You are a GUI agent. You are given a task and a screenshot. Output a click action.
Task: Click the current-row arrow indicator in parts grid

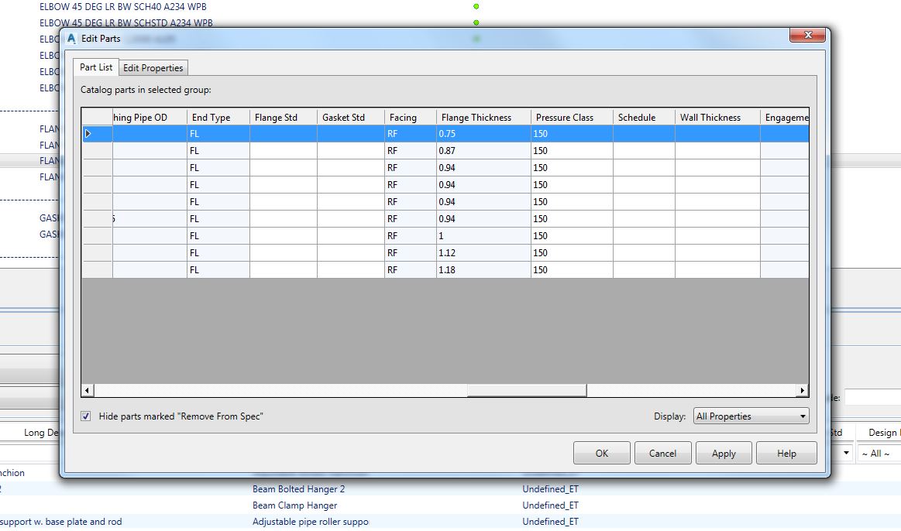88,134
